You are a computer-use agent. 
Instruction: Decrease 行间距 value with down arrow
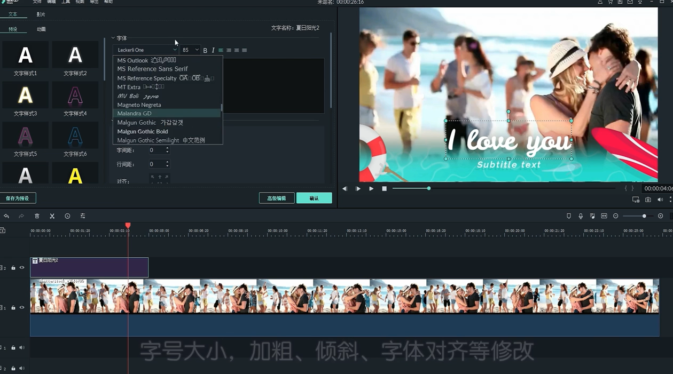[x=167, y=166]
